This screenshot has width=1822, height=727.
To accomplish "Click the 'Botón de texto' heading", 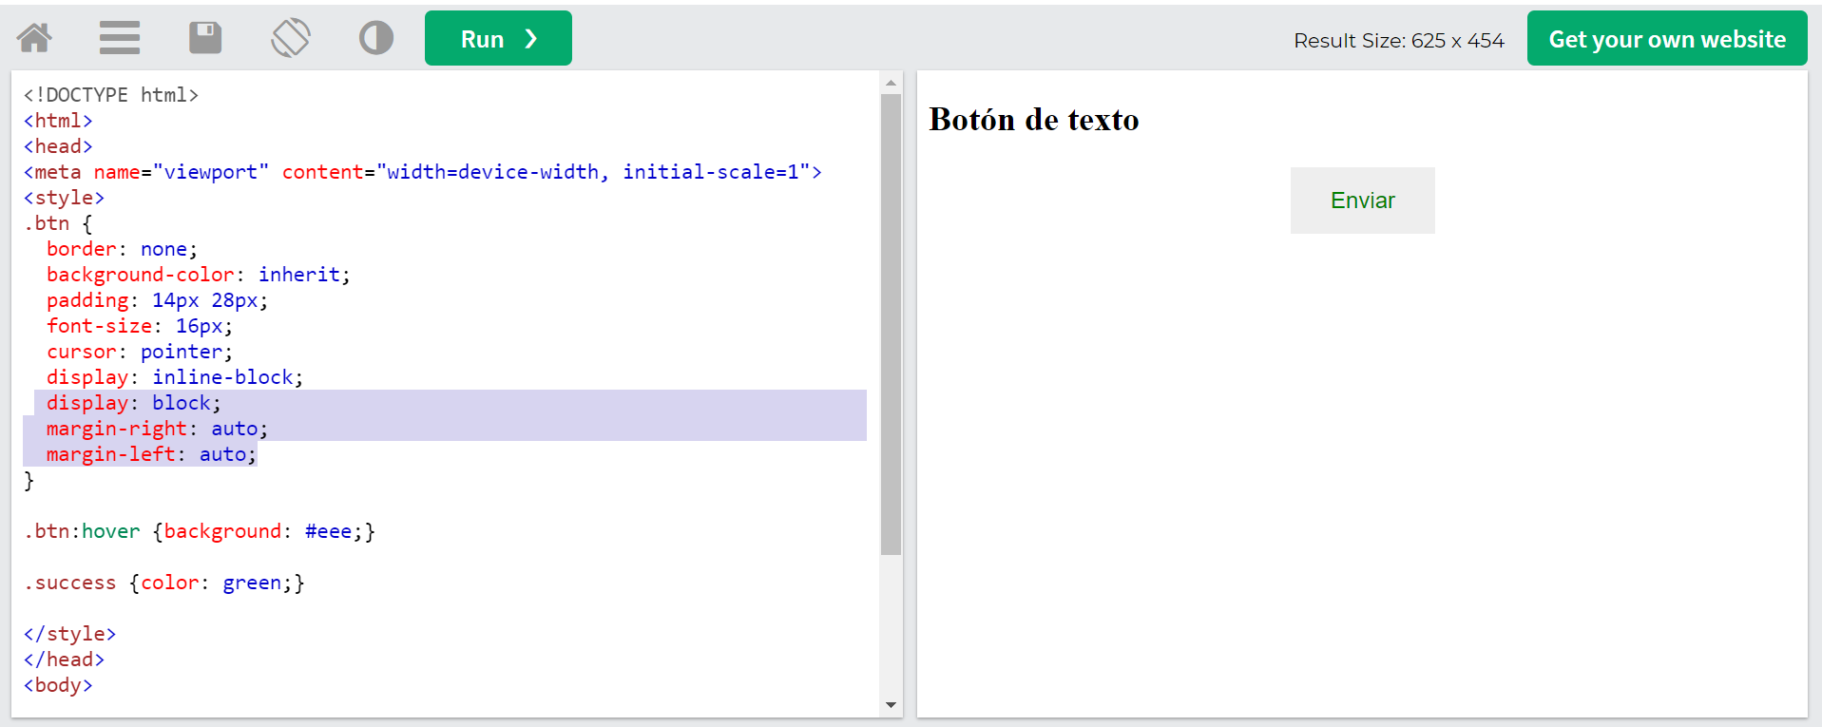I will click(1033, 120).
